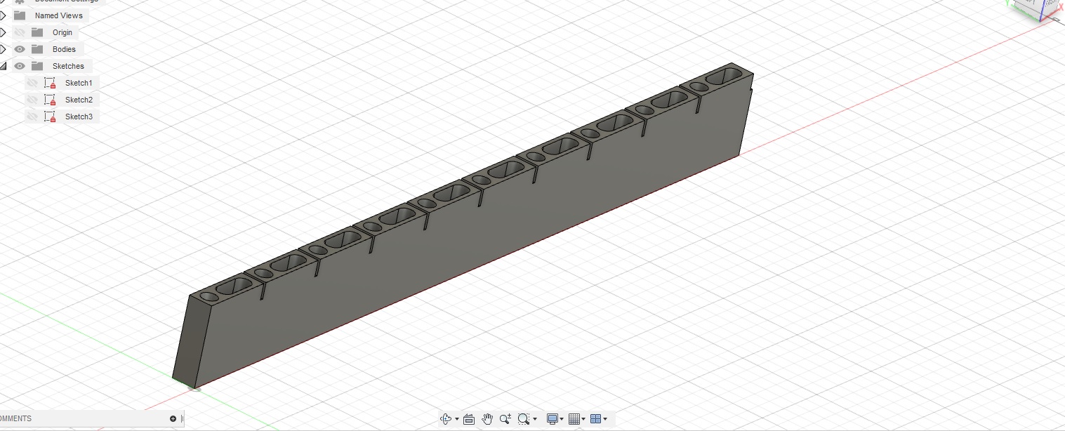
Task: Click the locked sketch icon of Sketch3
Action: point(50,117)
